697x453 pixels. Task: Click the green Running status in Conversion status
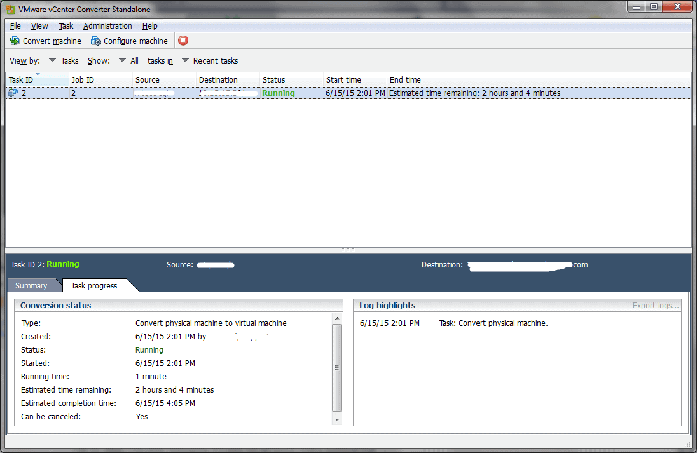tap(149, 349)
